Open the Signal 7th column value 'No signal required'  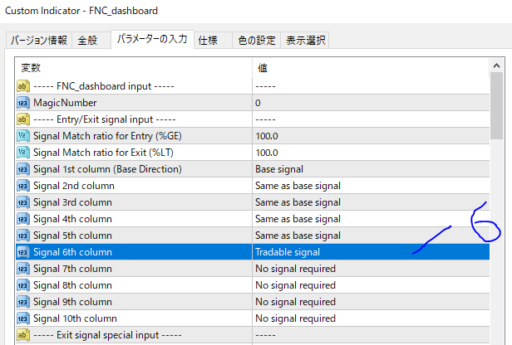pyautogui.click(x=370, y=269)
